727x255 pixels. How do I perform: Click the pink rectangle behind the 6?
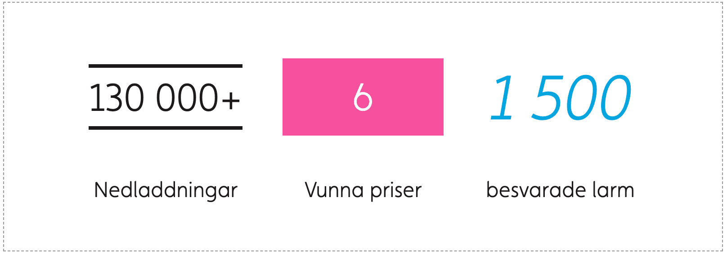click(x=363, y=97)
